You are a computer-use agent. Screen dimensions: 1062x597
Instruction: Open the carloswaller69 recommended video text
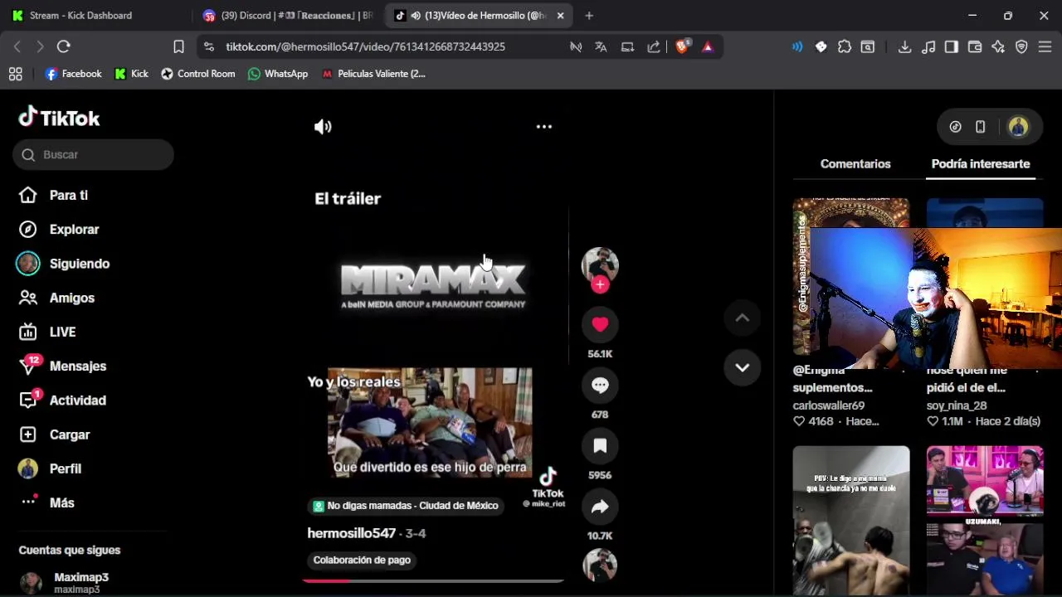(x=829, y=405)
